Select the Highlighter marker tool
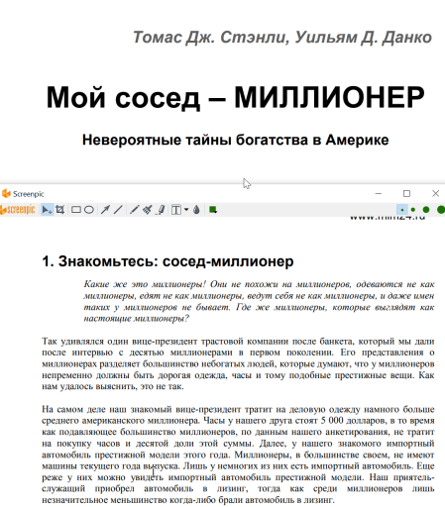The height and width of the screenshot is (507, 445). (x=161, y=210)
